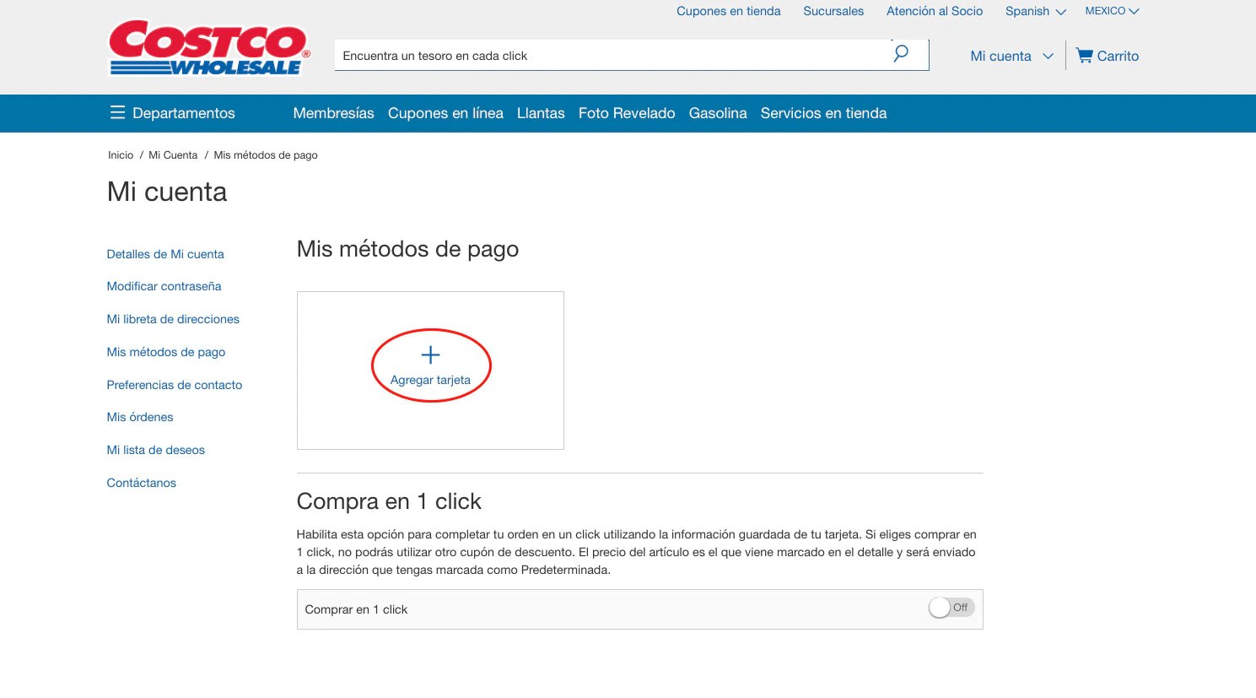Toggle the Off switch for quick purchase
Viewport: 1256px width, 698px height.
pos(951,608)
